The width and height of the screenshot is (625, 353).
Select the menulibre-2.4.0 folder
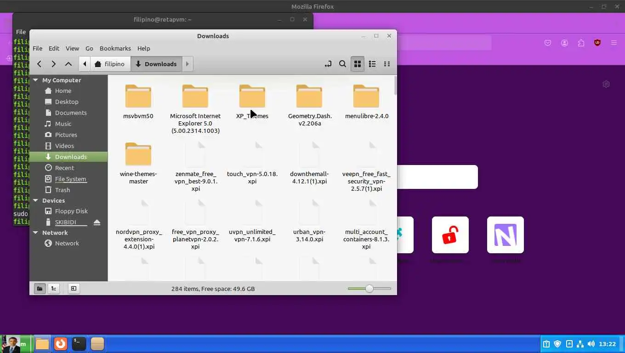point(366,102)
